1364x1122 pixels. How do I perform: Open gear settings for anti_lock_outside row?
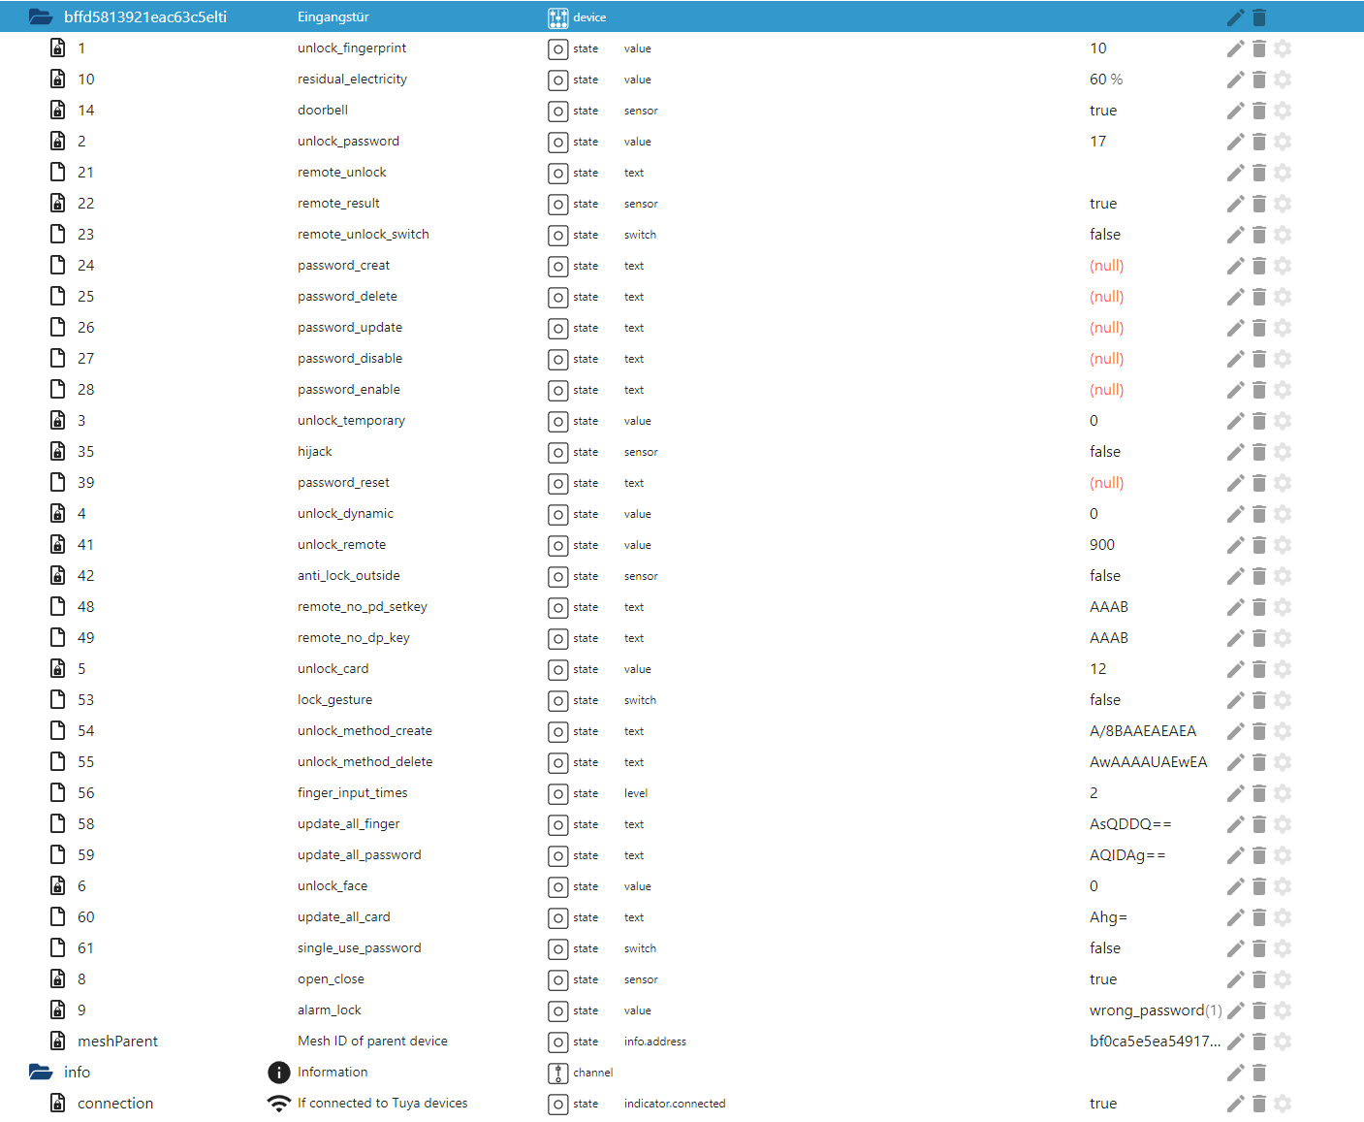point(1283,576)
